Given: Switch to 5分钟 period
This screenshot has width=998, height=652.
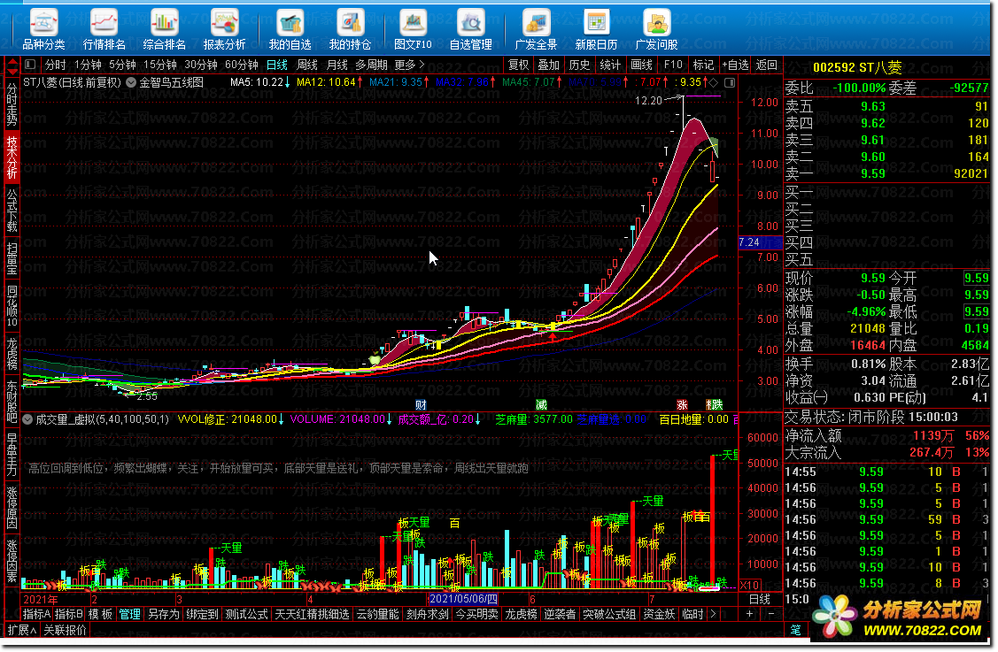Looking at the screenshot, I should pos(121,65).
